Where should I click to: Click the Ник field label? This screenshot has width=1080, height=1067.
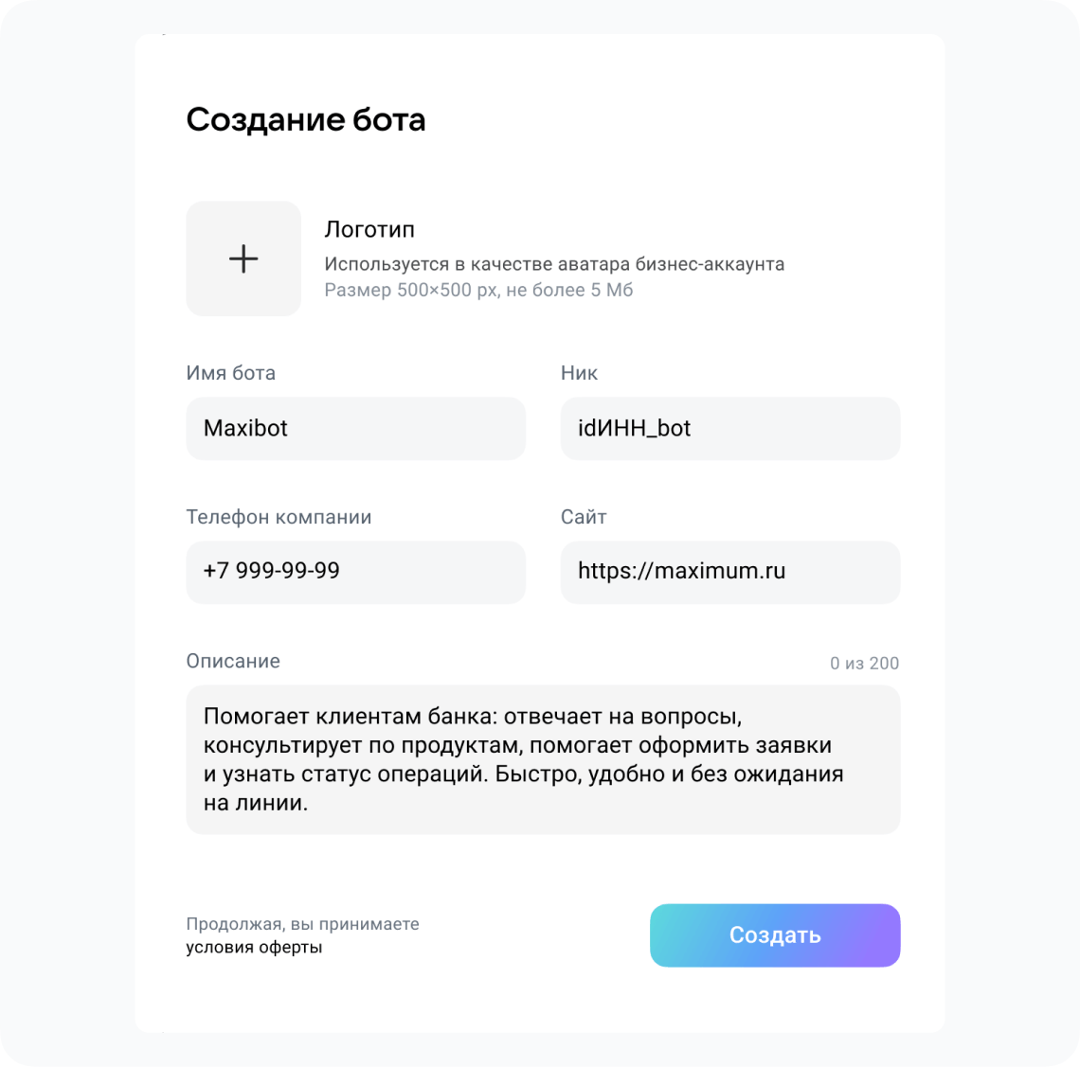click(578, 373)
